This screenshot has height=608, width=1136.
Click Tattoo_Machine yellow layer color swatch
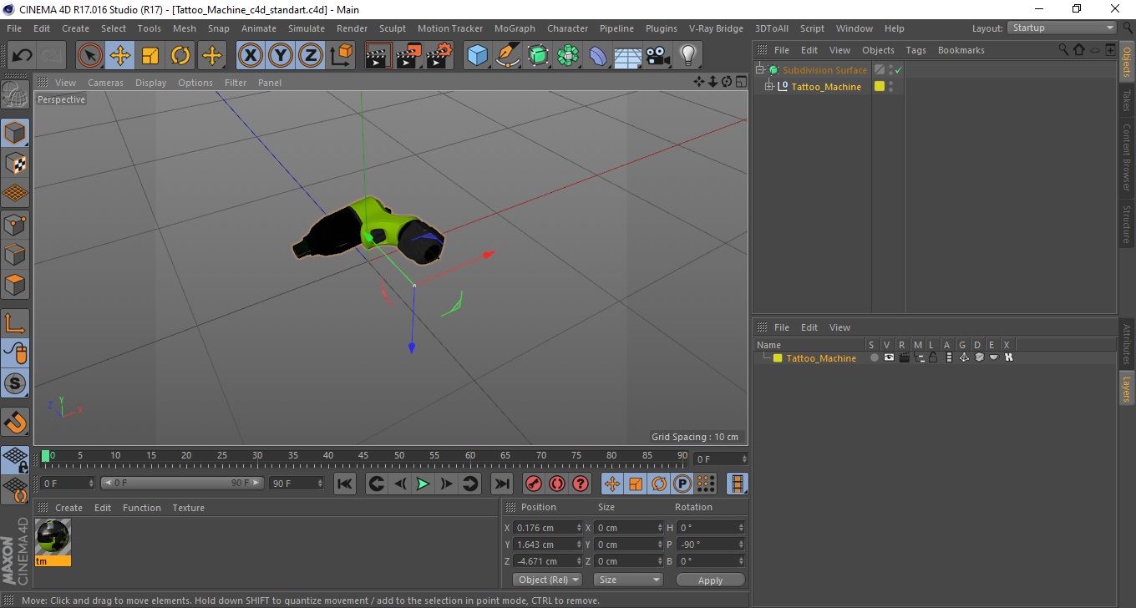[880, 86]
